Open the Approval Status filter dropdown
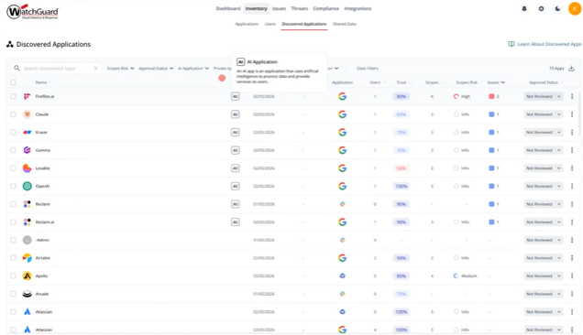The width and height of the screenshot is (583, 335). click(156, 69)
